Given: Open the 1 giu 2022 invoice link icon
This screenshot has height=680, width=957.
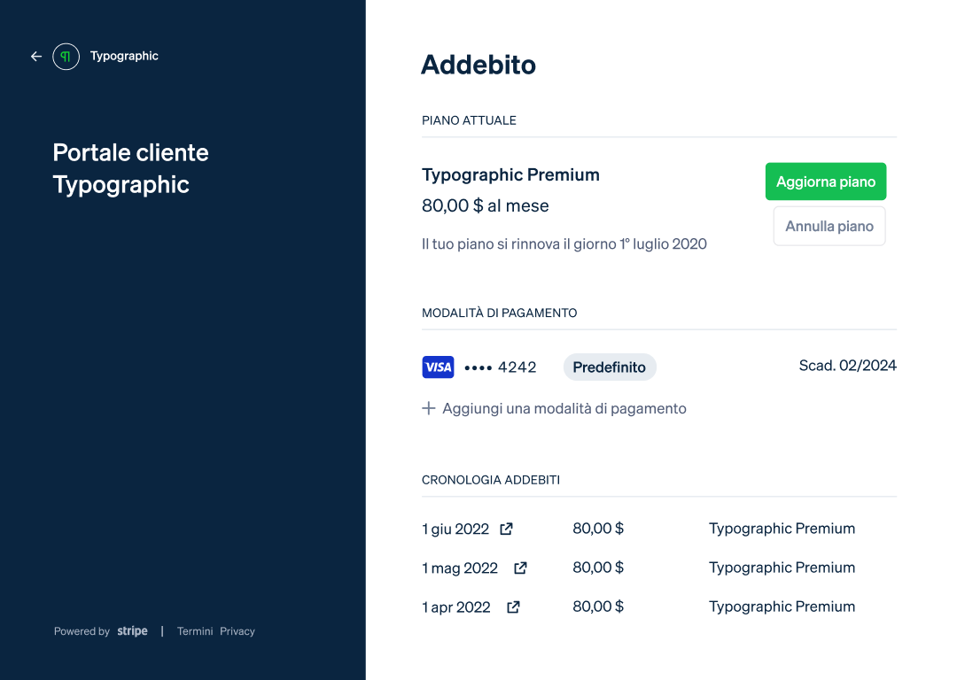Looking at the screenshot, I should [506, 529].
